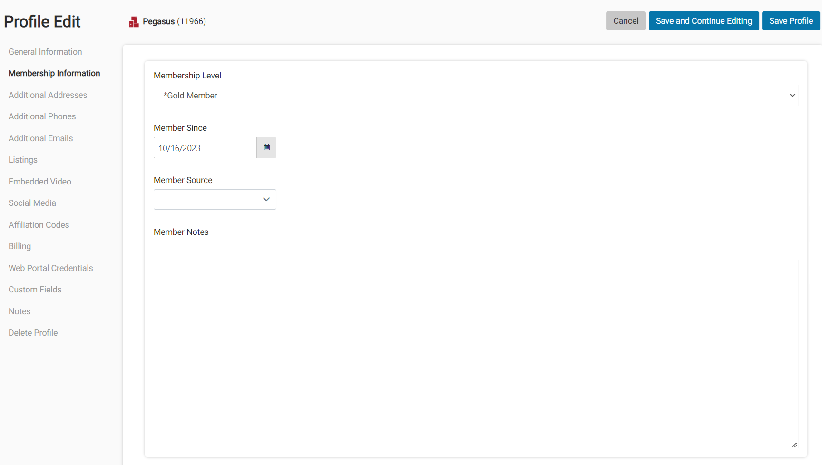
Task: Select *Gold Member from the membership dropdown
Action: 473,95
